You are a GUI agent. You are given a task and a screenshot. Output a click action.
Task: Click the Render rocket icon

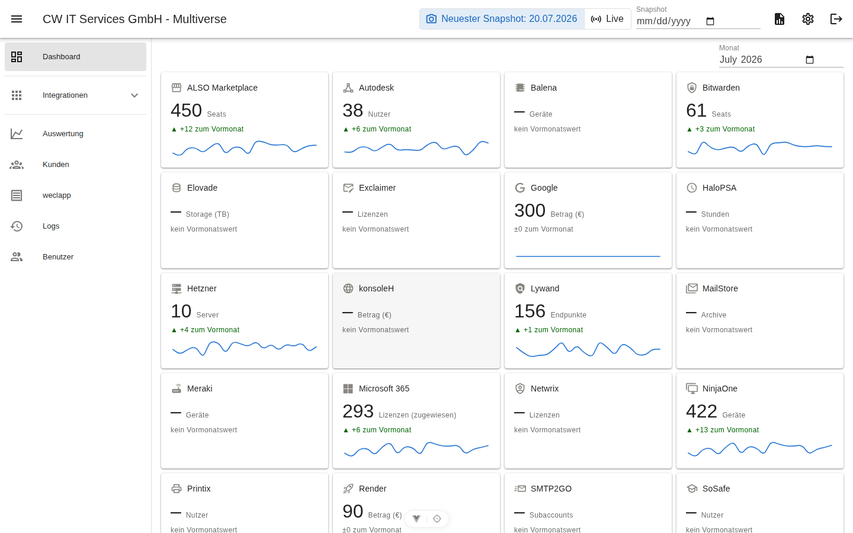click(x=348, y=489)
